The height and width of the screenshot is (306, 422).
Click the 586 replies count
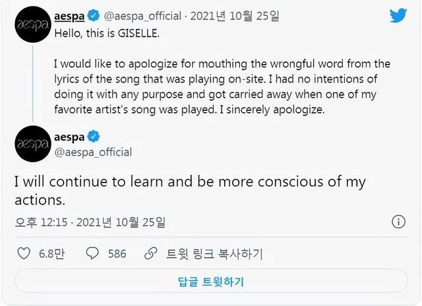tap(117, 253)
